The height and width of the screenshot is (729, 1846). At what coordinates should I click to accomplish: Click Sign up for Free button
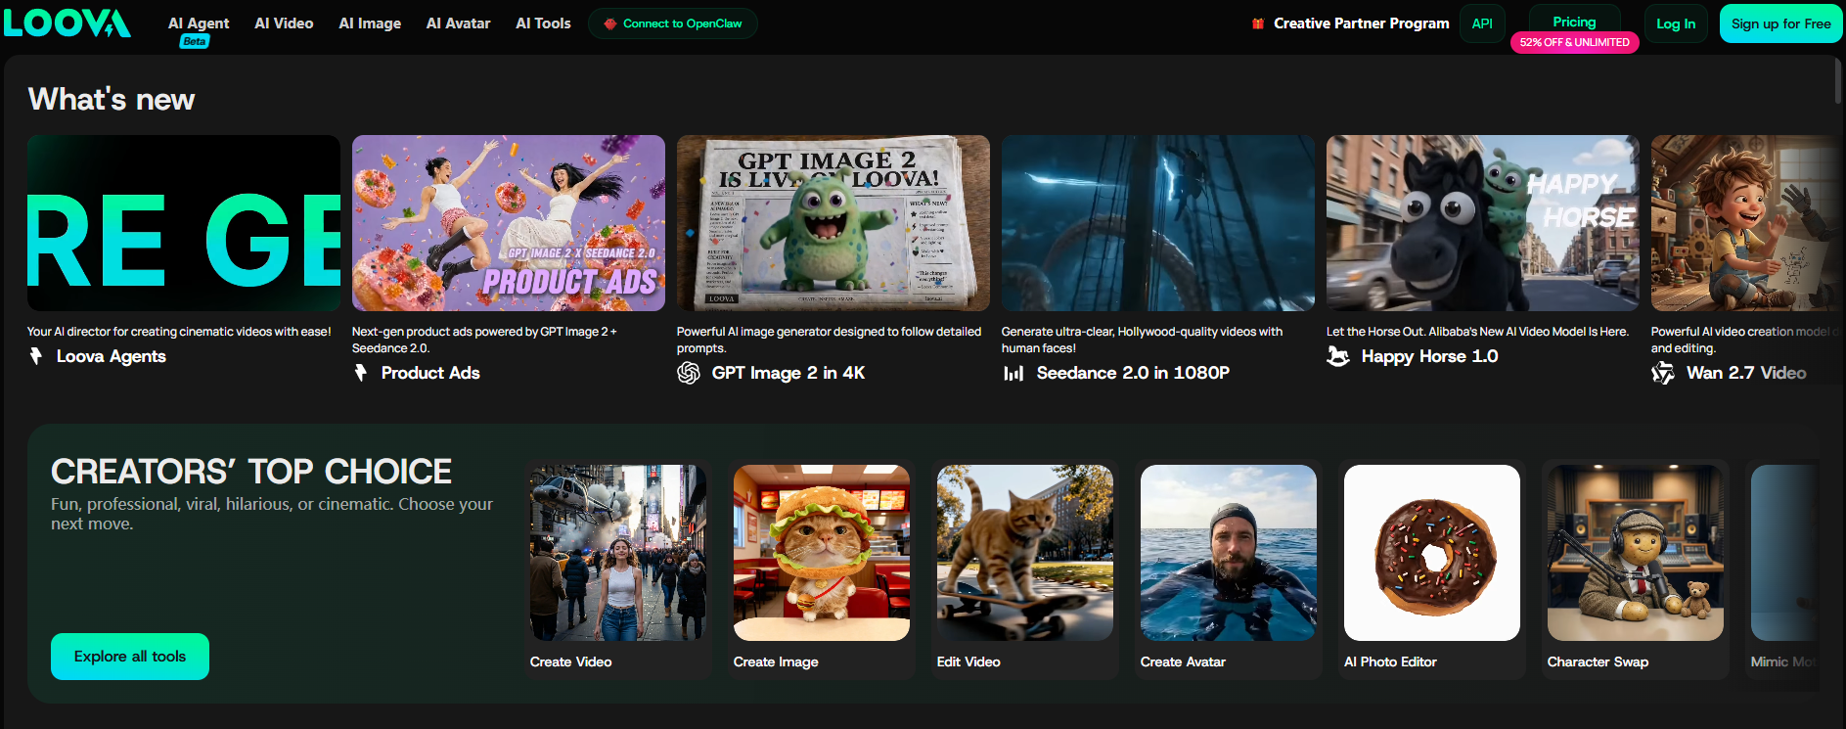[1780, 23]
